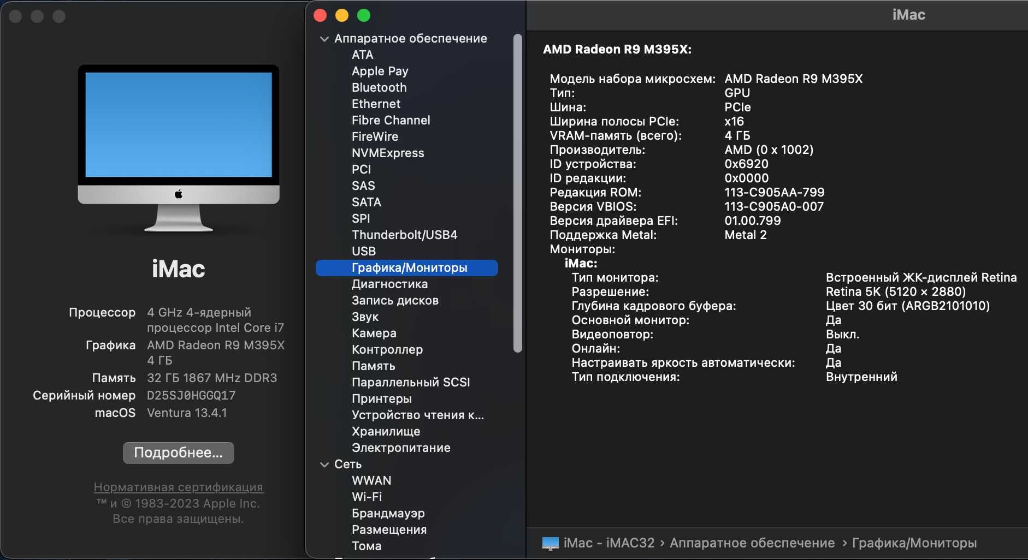1028x560 pixels.
Task: Click the Встроенный ЖК-дисплей Retina value
Action: pos(921,278)
